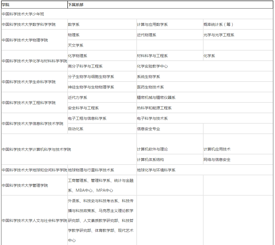Click 热科学和能源工程系 cell
Screen dimensions: 275x245
(205, 108)
